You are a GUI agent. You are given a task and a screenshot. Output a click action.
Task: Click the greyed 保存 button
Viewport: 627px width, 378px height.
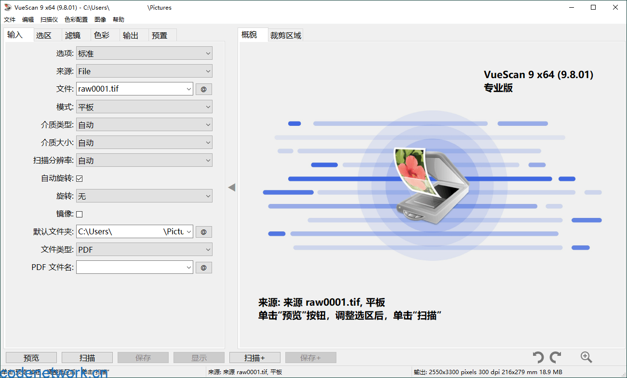(x=143, y=358)
